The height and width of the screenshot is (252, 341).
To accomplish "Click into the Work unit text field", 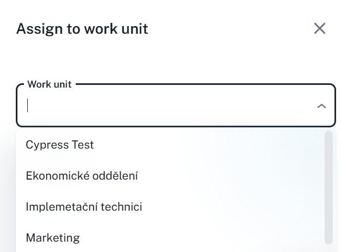I will point(163,106).
